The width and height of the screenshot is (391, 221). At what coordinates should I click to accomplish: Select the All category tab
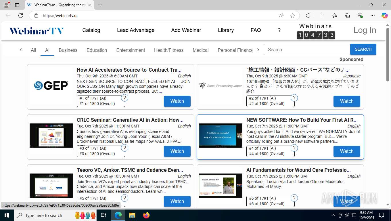click(33, 50)
